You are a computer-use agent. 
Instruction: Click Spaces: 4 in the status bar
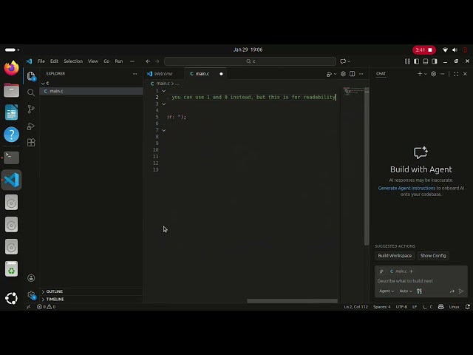(381, 307)
